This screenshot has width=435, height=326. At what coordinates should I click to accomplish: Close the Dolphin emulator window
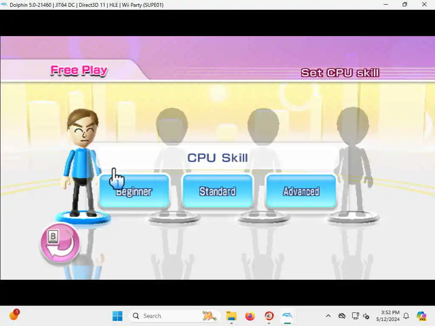click(424, 4)
